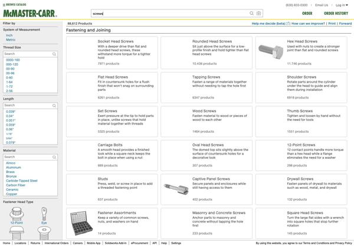Viewport: 354px width, 246px height.
Task: Click Locations in the footer
Action: (20, 243)
